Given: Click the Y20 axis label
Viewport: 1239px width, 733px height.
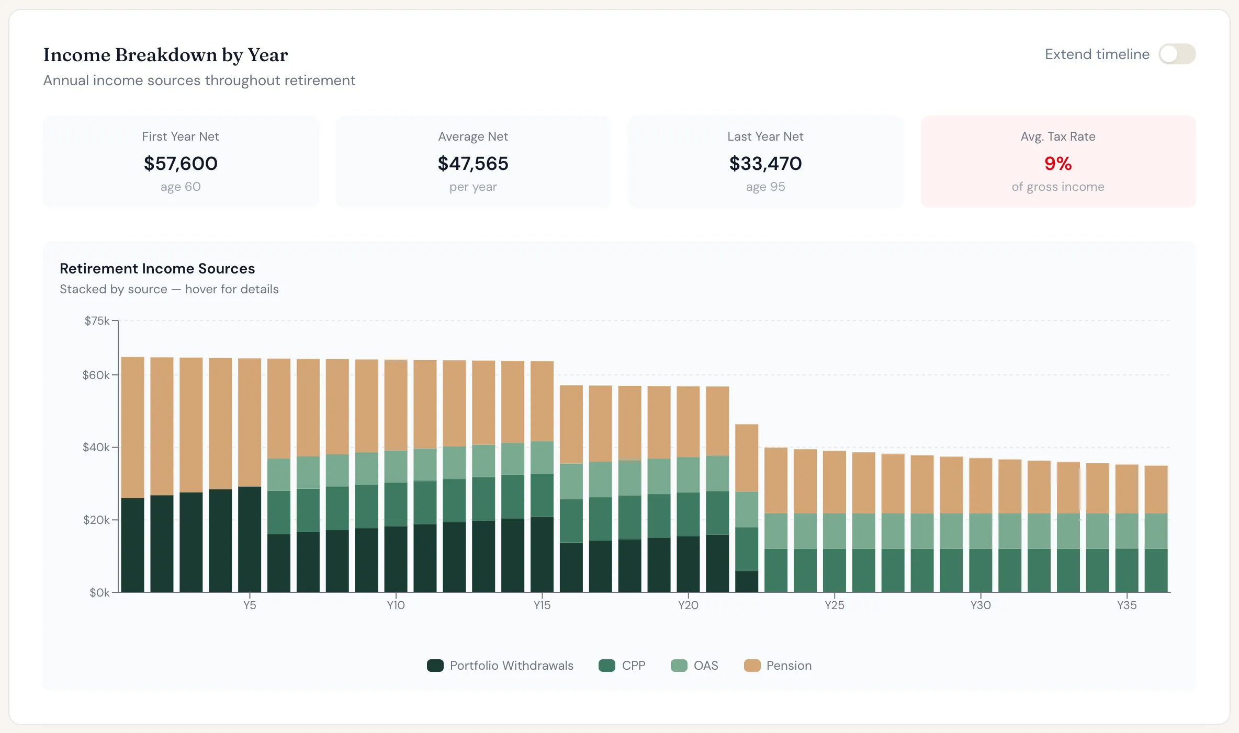Looking at the screenshot, I should tap(688, 605).
